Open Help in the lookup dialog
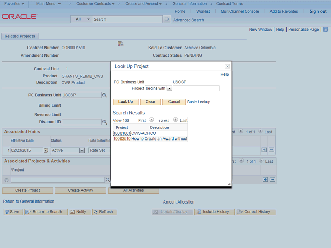Viewport: 331px width, 248px height. [x=224, y=74]
